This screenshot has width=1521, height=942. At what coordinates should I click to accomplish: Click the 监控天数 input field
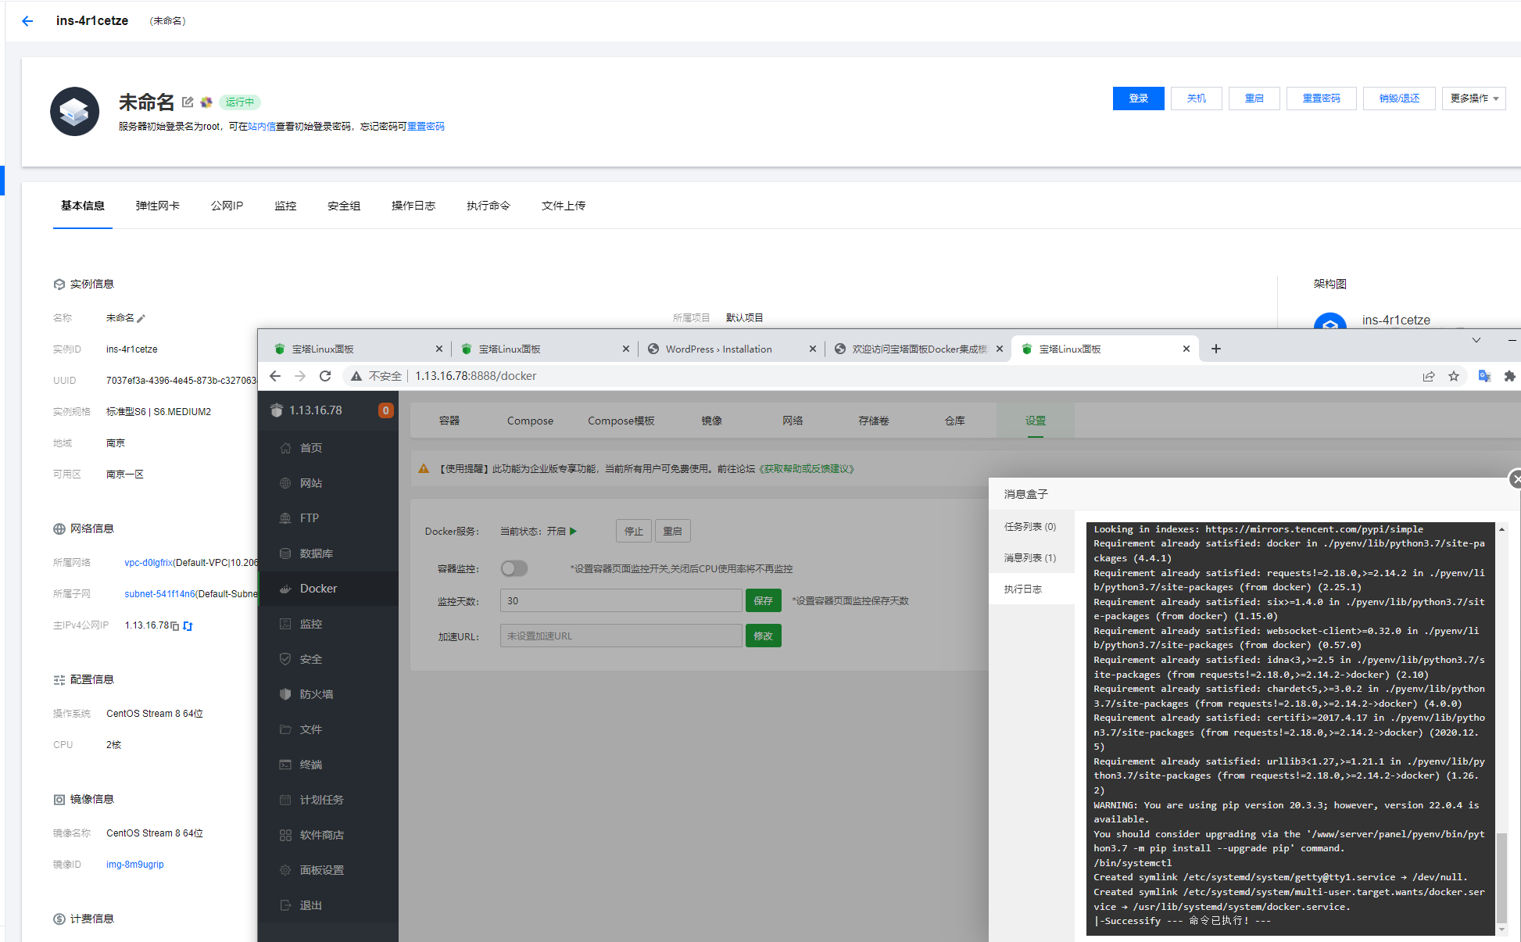point(621,600)
